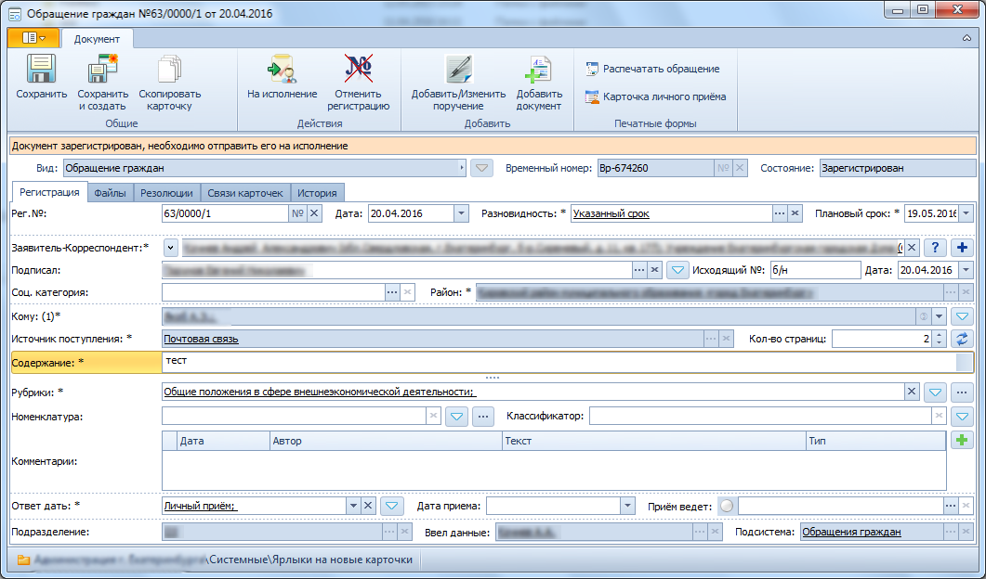Click Отменить регистрацию icon
986x579 pixels.
358,69
